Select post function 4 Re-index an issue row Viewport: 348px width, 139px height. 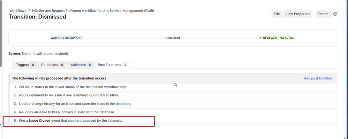click(173, 112)
